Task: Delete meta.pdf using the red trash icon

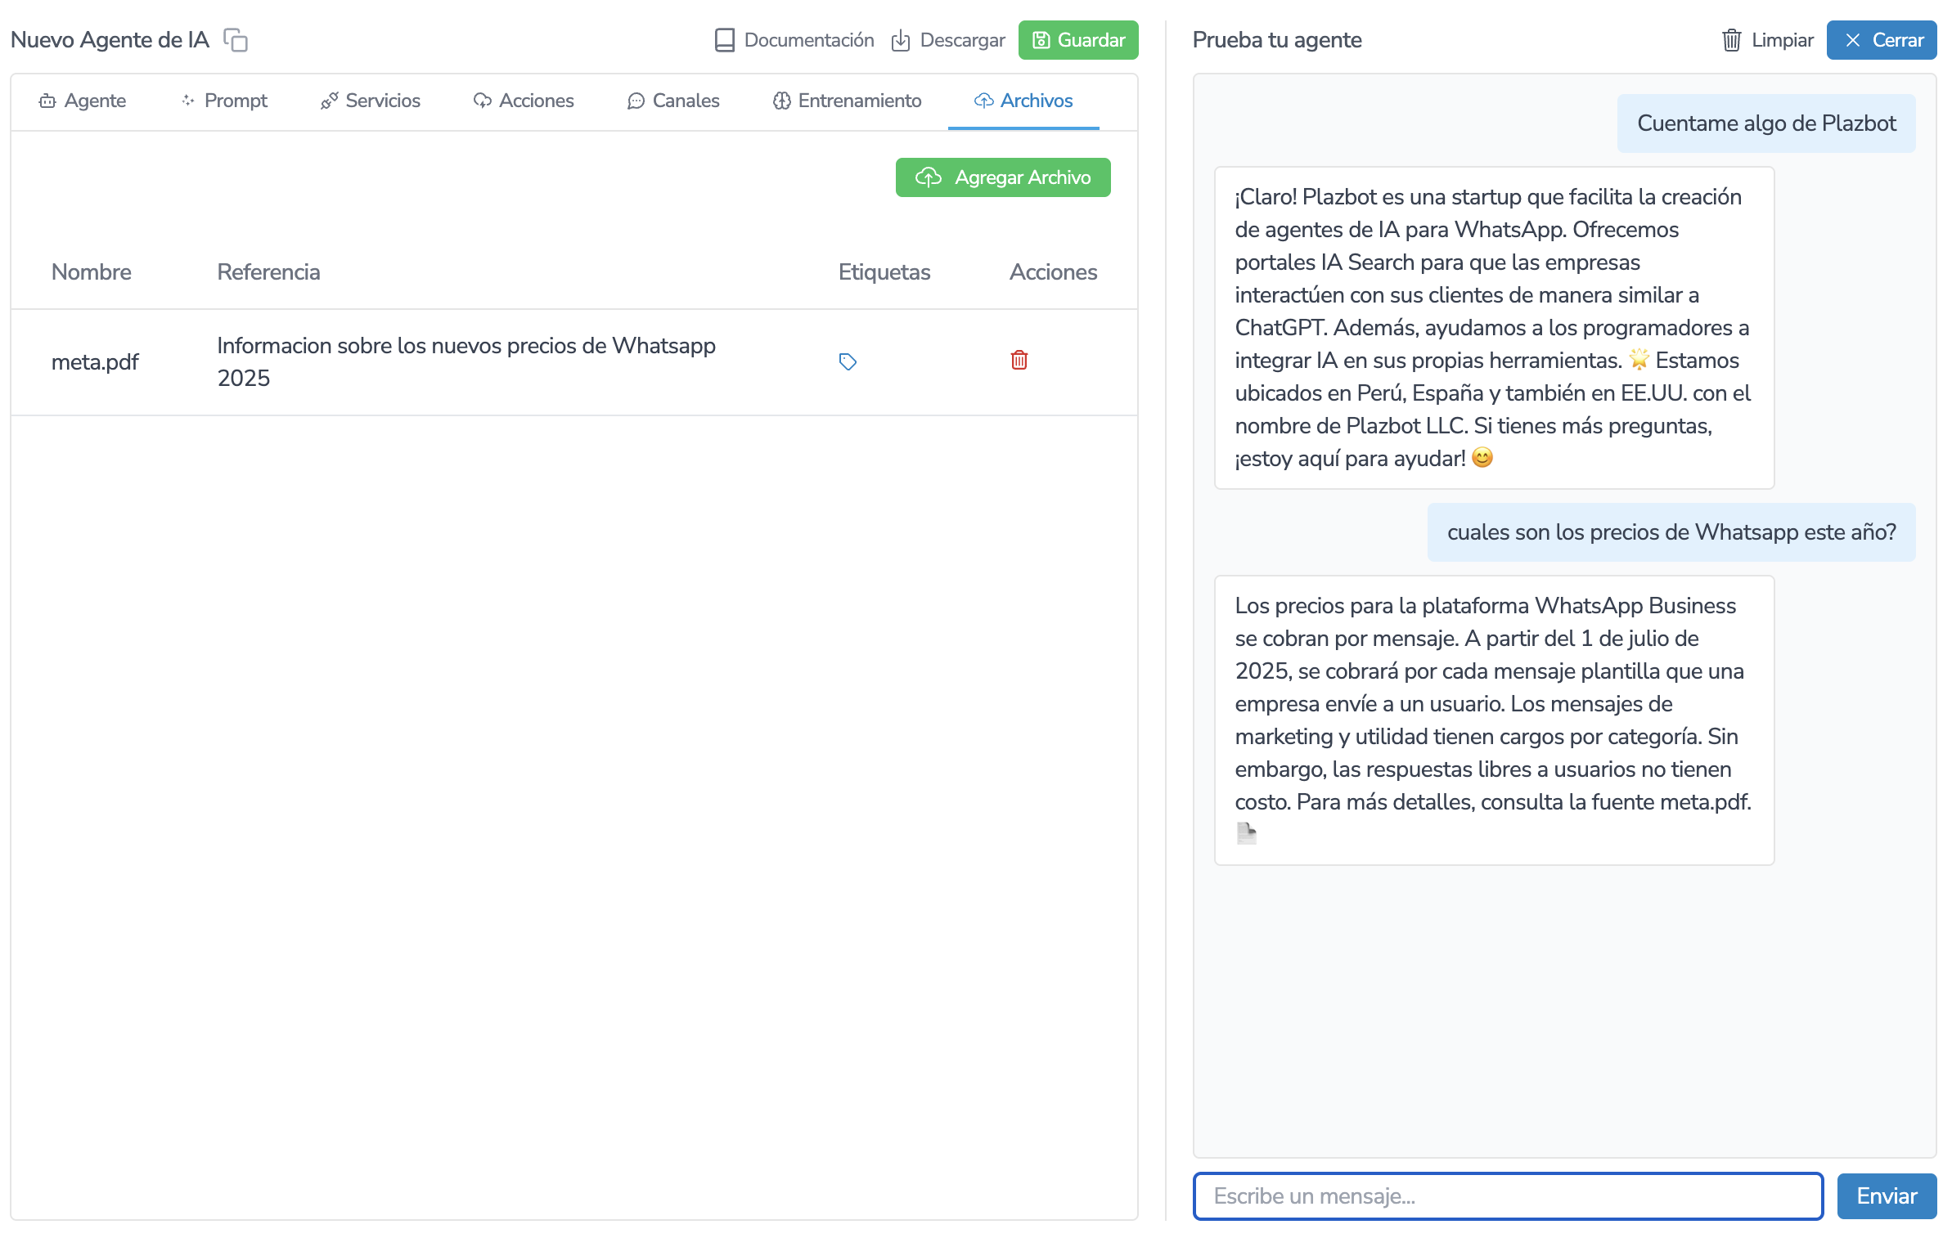Action: [x=1019, y=360]
